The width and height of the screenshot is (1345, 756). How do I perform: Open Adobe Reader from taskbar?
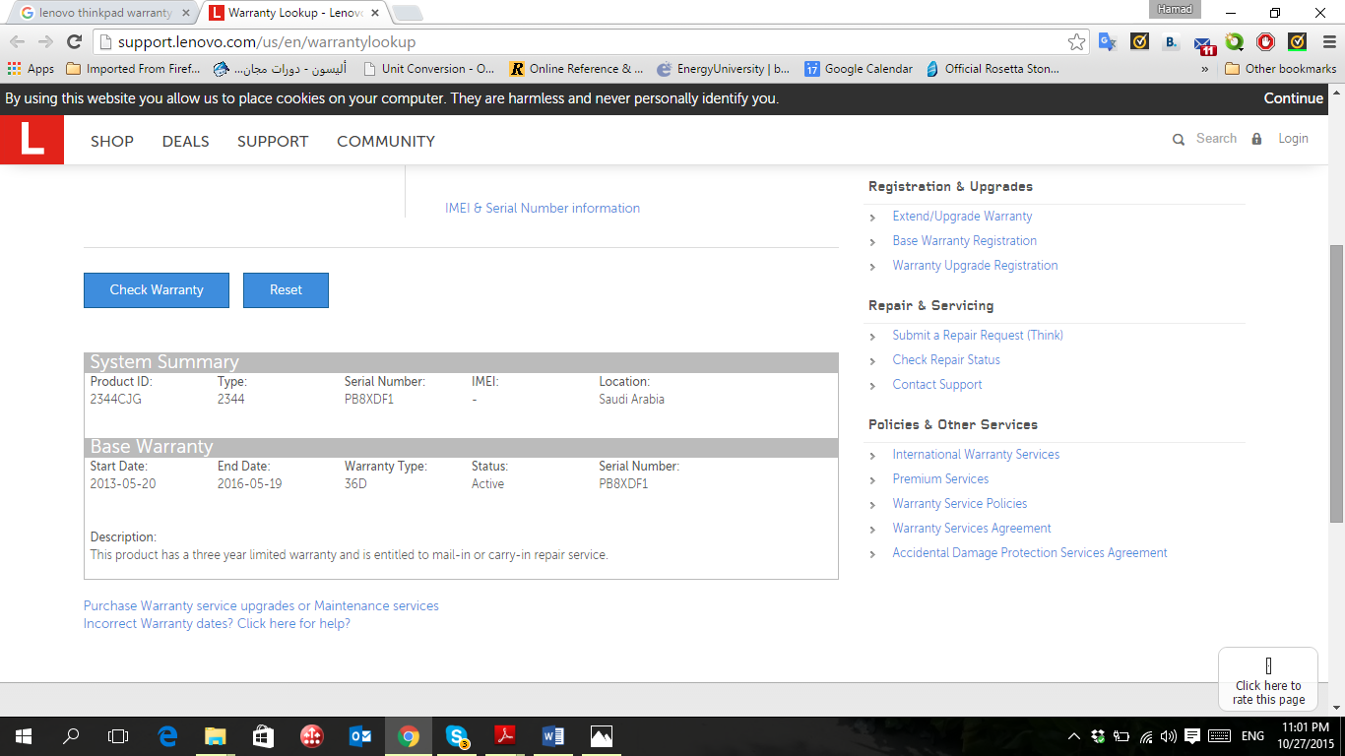pyautogui.click(x=504, y=736)
